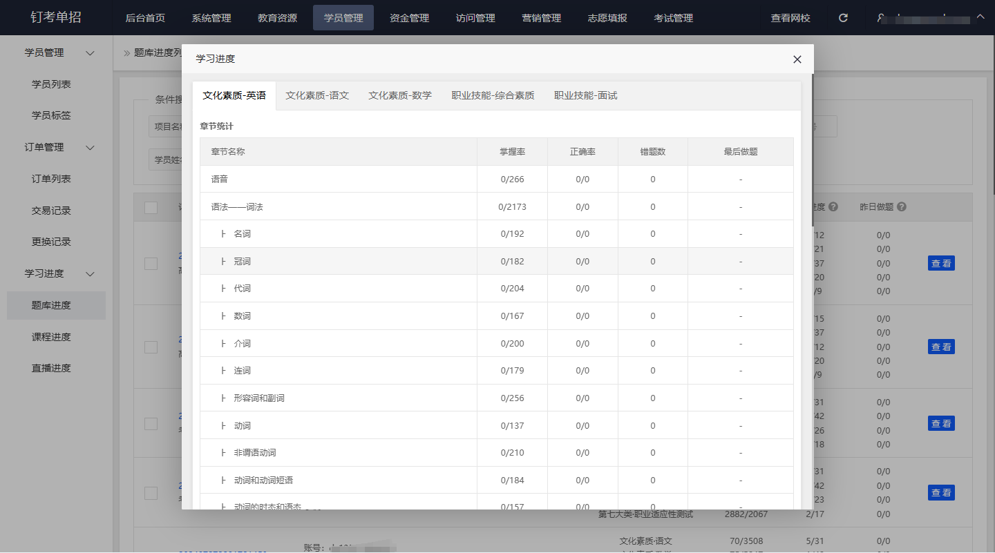The width and height of the screenshot is (995, 553).
Task: Click the user avatar icon in header
Action: tap(880, 18)
